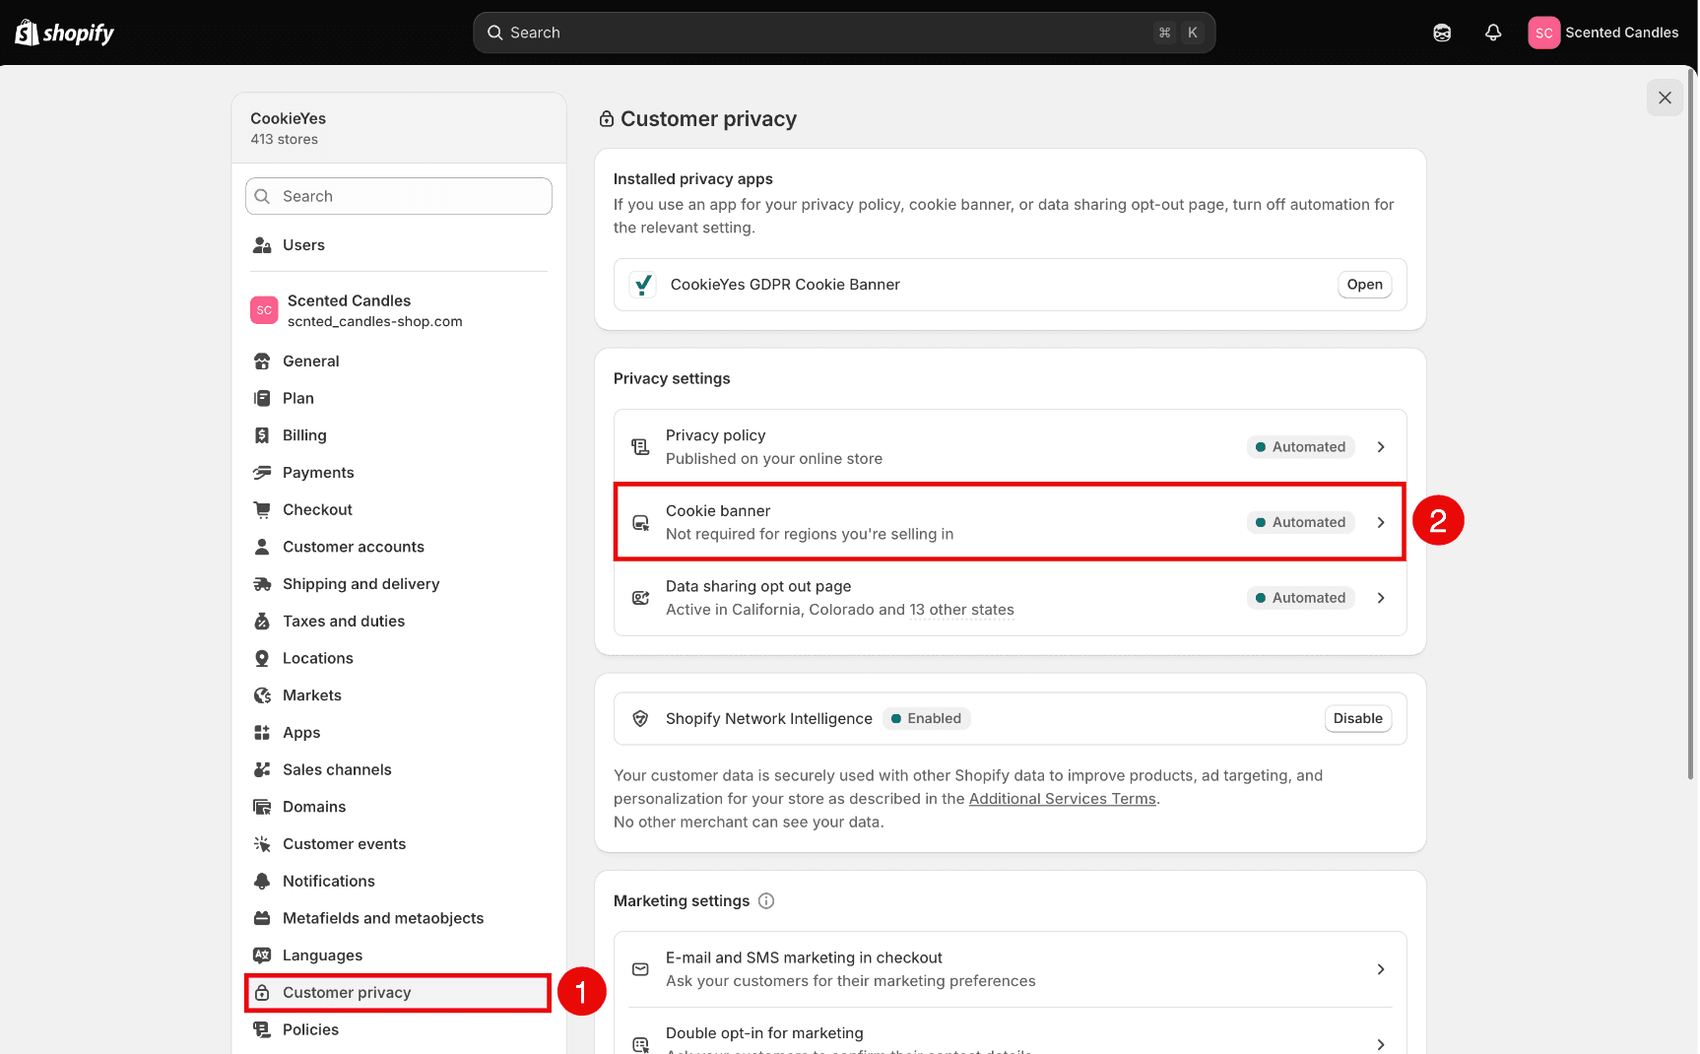Expand Double opt-in for marketing chevron
This screenshot has height=1054, width=1700.
[x=1381, y=1044]
